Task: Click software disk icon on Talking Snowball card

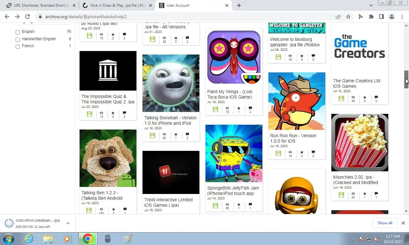Action: (152, 136)
